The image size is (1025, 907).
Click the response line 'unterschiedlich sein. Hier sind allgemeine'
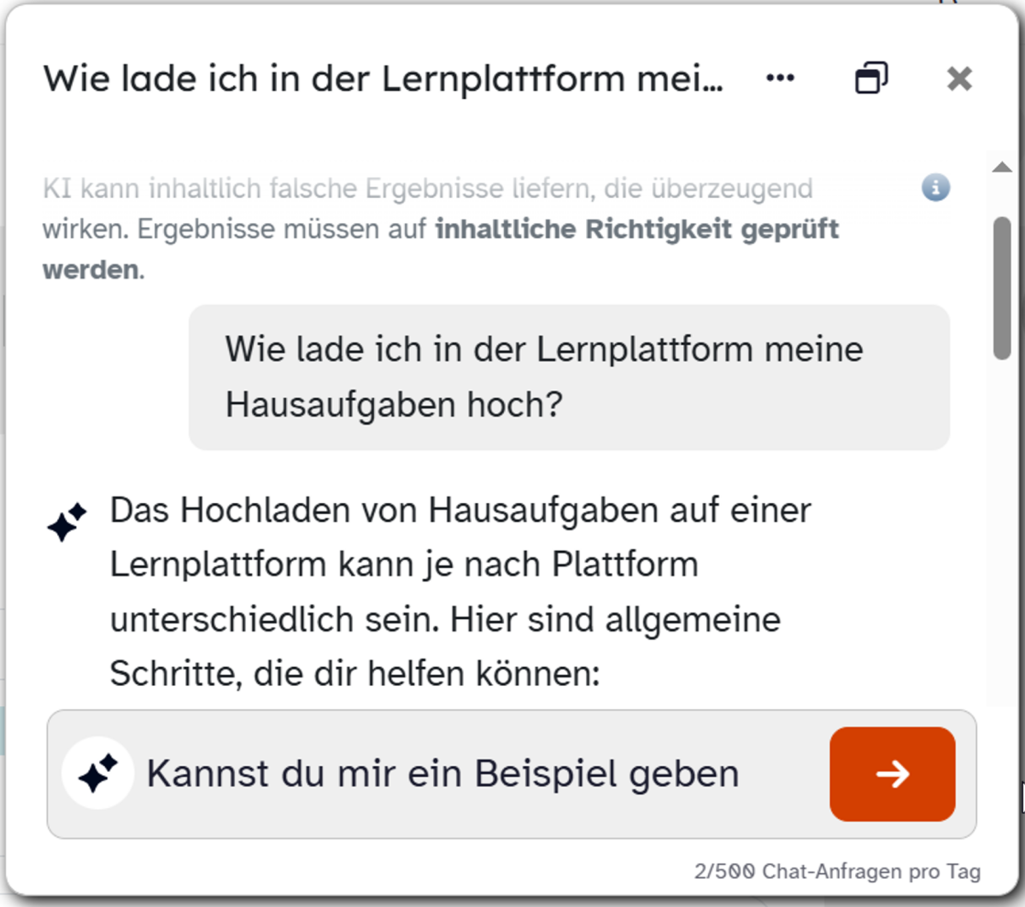point(444,619)
